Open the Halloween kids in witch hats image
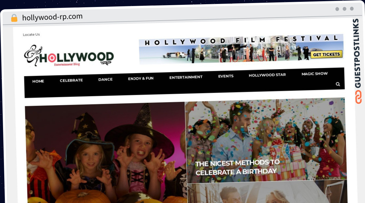365x203 pixels. 106,153
